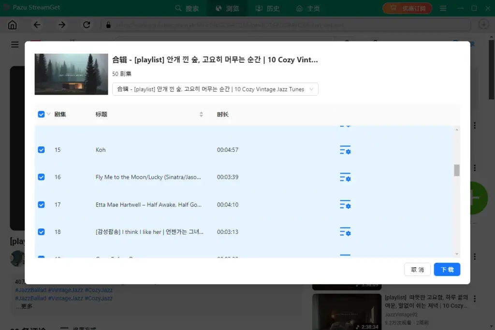495x330 pixels.
Task: Open quality settings for episode 15 Koh
Action: coord(345,150)
